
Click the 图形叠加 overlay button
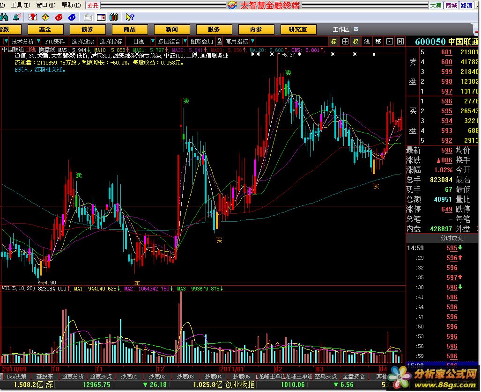click(x=202, y=41)
